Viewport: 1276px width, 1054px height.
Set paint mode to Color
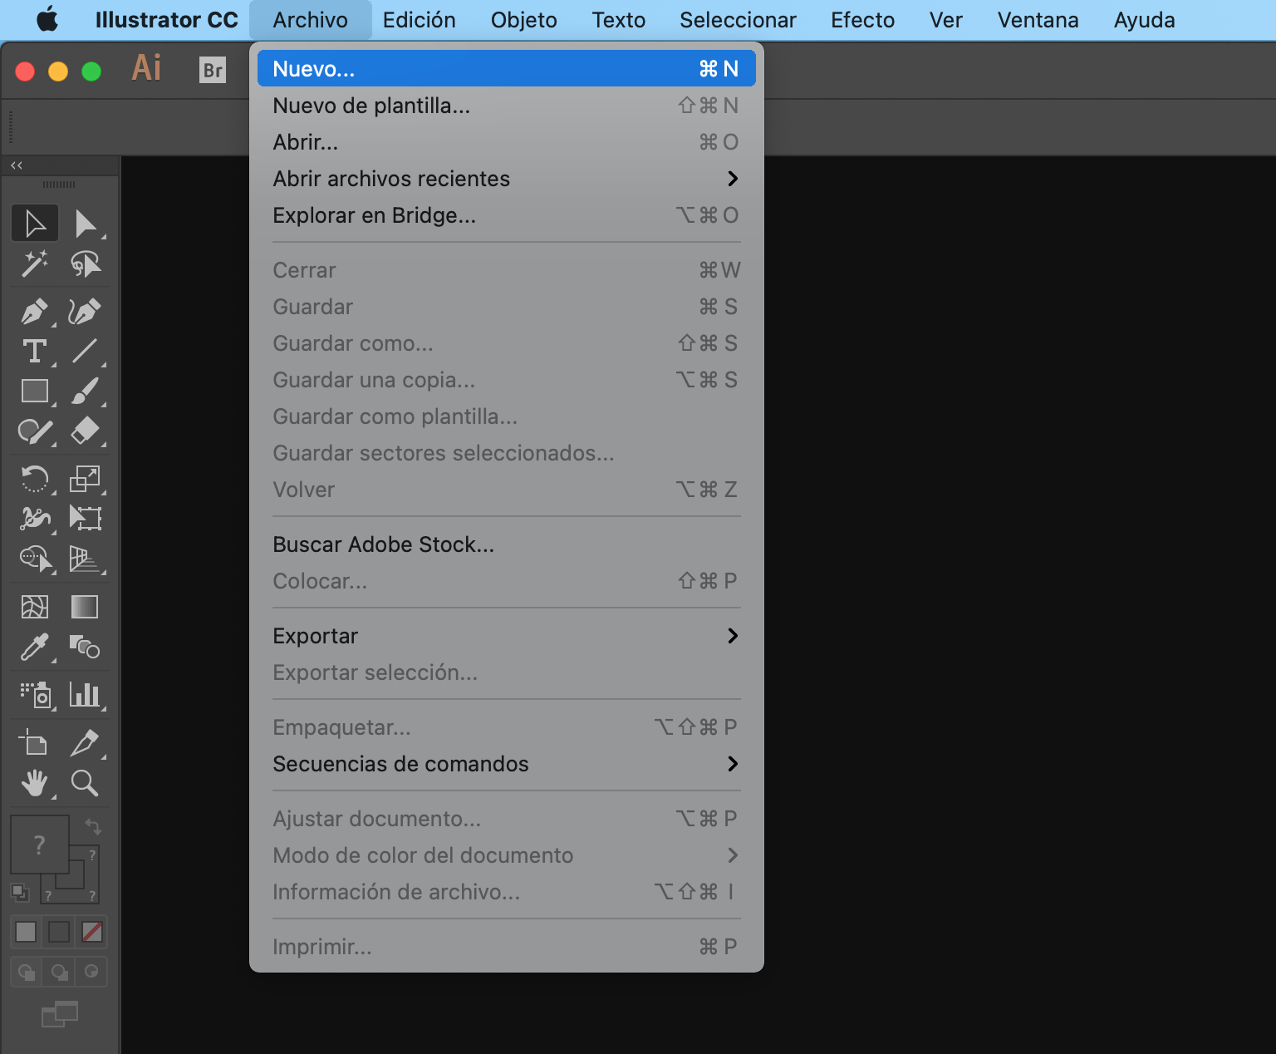click(26, 932)
